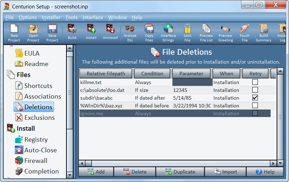Open Exclusions page in sidebar

coord(35,118)
